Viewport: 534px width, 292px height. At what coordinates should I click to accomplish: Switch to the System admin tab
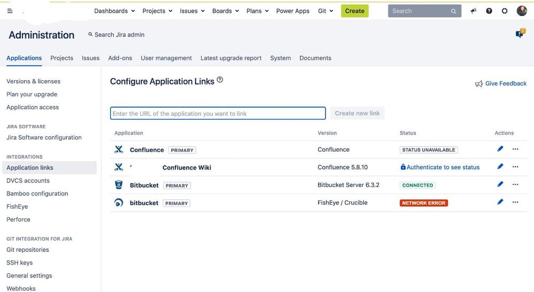(280, 58)
